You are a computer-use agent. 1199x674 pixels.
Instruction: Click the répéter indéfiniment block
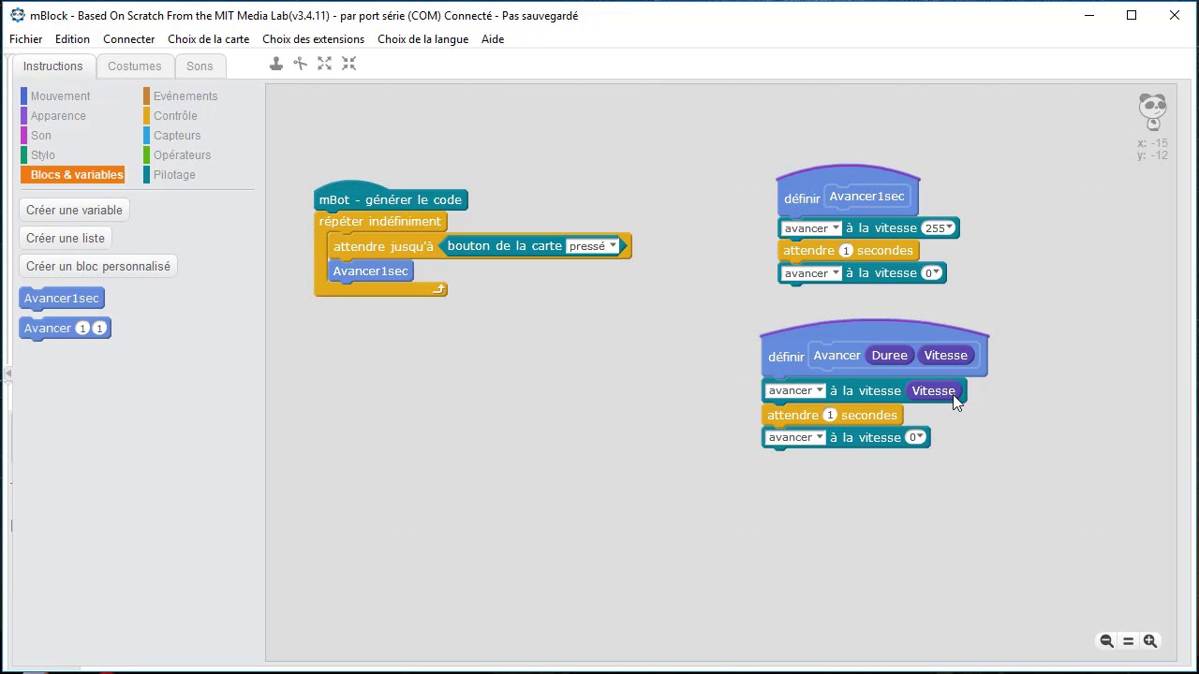(x=380, y=222)
